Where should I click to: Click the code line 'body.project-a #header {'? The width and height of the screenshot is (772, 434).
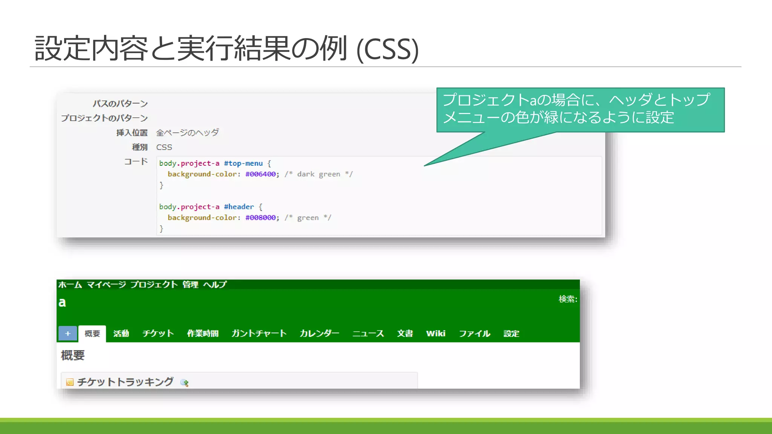211,207
